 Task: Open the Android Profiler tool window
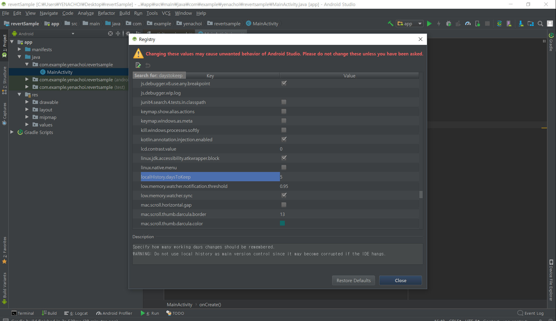(x=114, y=313)
